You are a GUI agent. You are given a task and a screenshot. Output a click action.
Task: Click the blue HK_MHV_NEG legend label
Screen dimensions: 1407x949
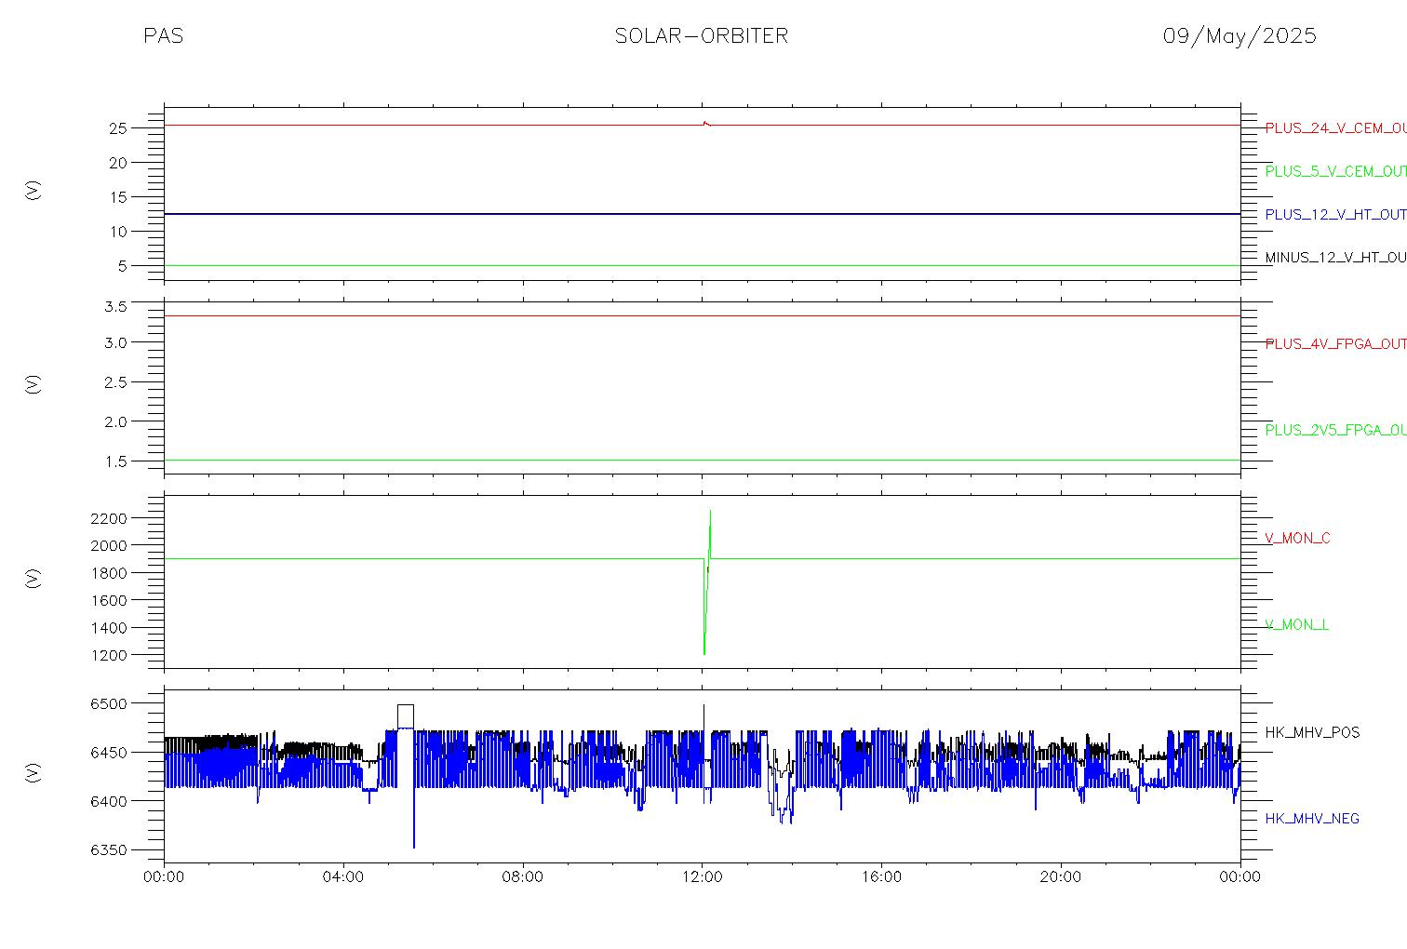(1312, 819)
